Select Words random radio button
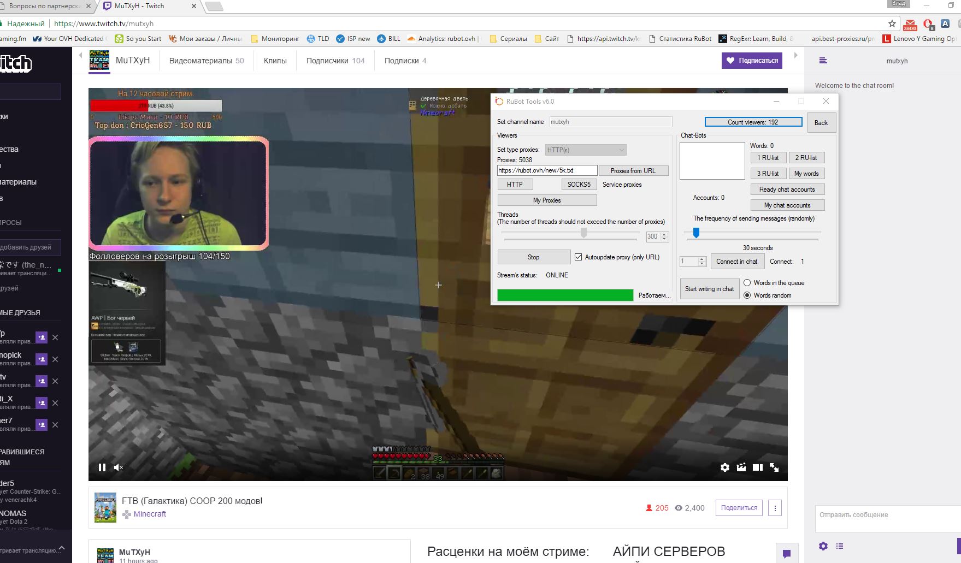 click(747, 295)
